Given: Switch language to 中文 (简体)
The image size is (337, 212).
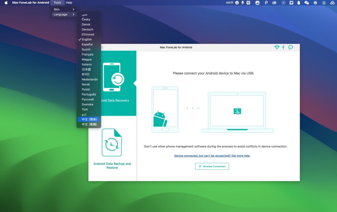Looking at the screenshot, I should click(x=89, y=119).
